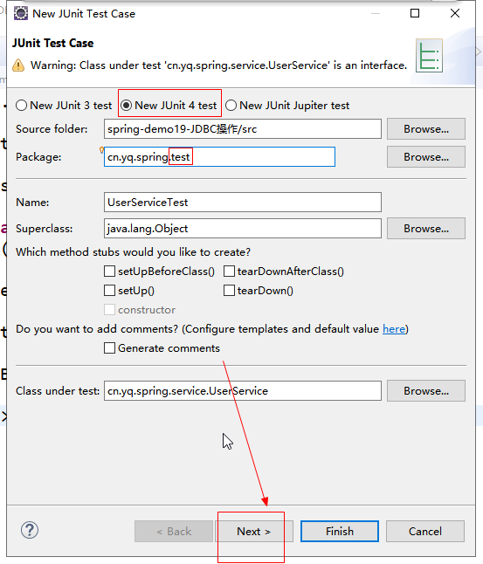Check the tearDown() method stub

(229, 290)
